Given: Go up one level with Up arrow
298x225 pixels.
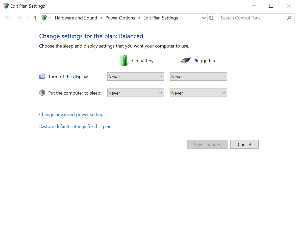Looking at the screenshot, I should point(35,18).
